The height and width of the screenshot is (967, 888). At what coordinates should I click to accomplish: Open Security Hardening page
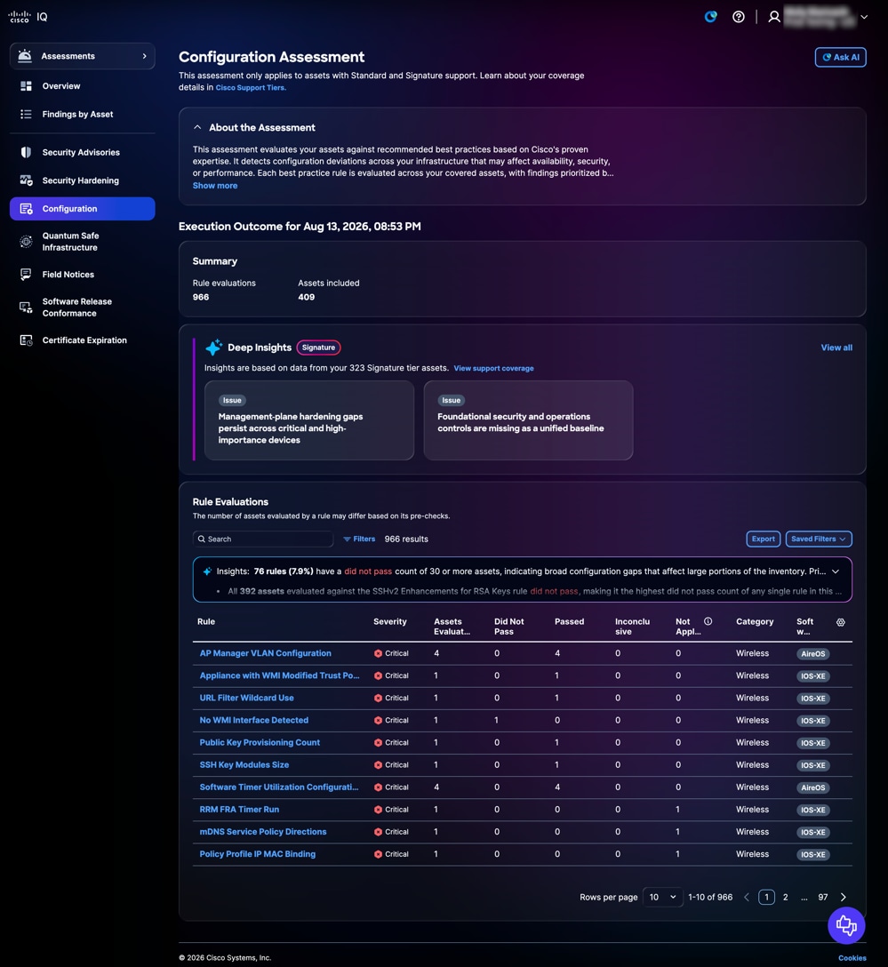pos(80,180)
